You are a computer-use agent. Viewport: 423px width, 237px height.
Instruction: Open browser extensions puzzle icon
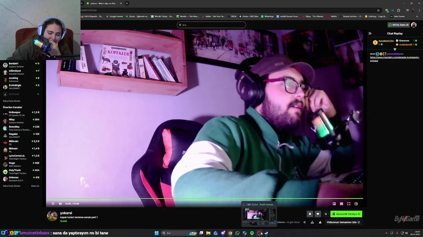point(399,10)
